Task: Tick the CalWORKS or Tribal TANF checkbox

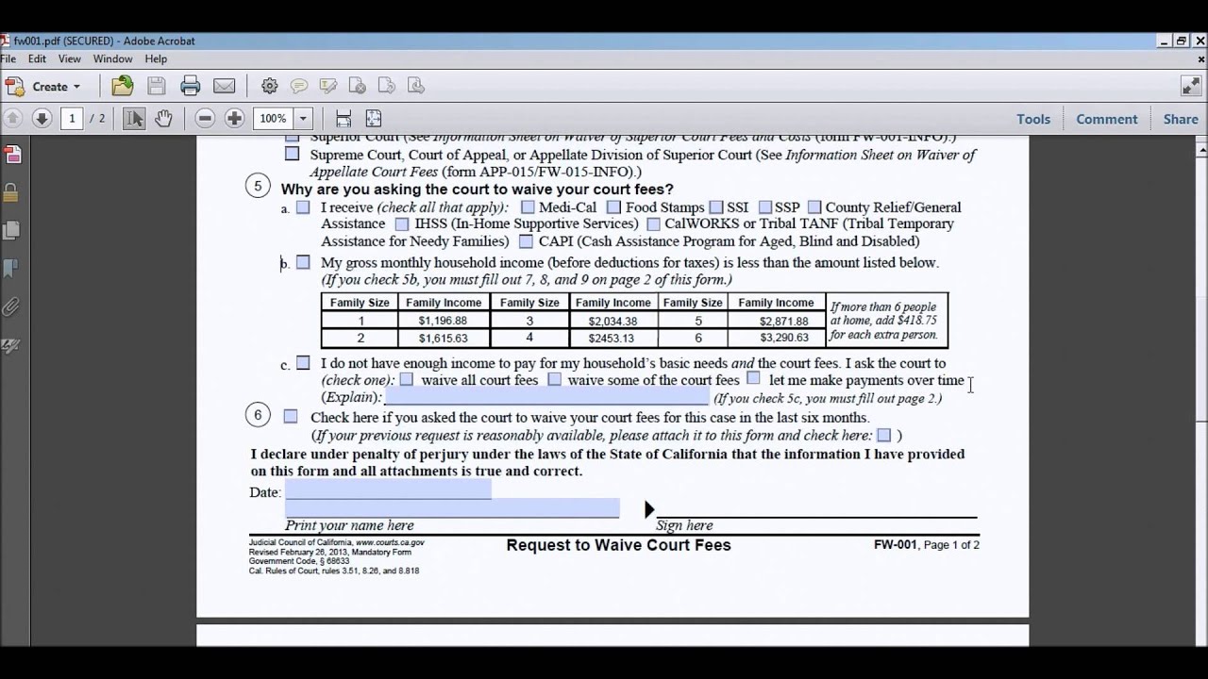Action: coord(653,224)
